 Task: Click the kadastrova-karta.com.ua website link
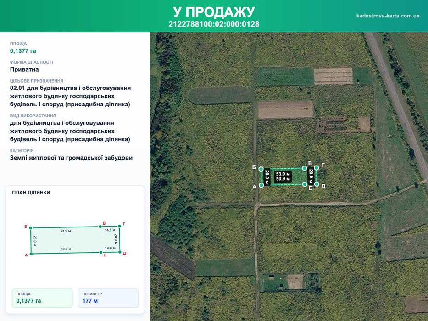388,16
